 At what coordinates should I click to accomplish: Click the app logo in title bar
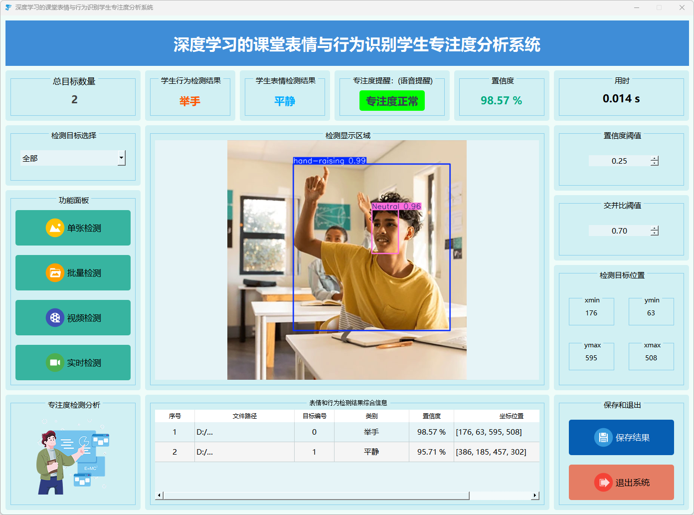[x=8, y=7]
